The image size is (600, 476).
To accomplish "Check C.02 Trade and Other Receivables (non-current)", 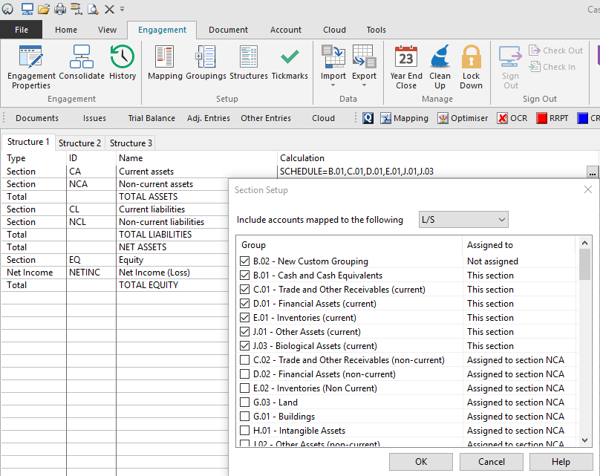I will click(245, 360).
